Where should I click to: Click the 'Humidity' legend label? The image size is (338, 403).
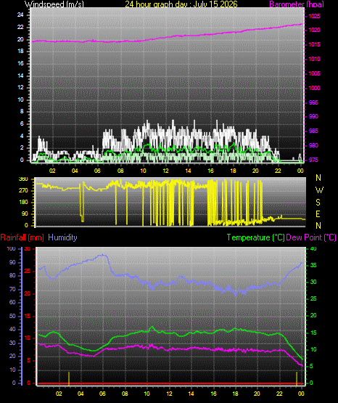point(62,237)
